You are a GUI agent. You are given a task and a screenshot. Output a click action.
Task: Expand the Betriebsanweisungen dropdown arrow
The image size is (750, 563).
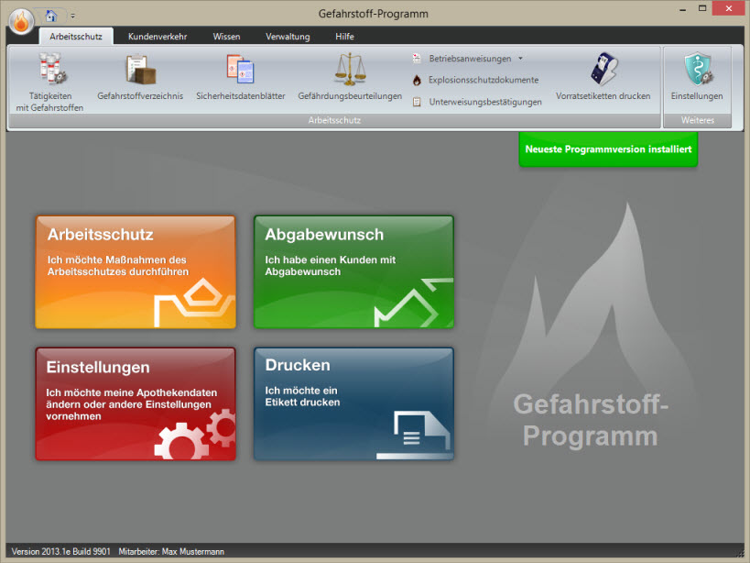[x=520, y=59]
